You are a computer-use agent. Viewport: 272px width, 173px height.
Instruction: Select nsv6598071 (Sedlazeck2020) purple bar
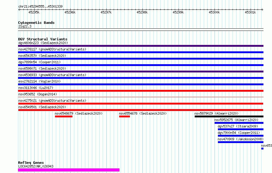(141, 72)
